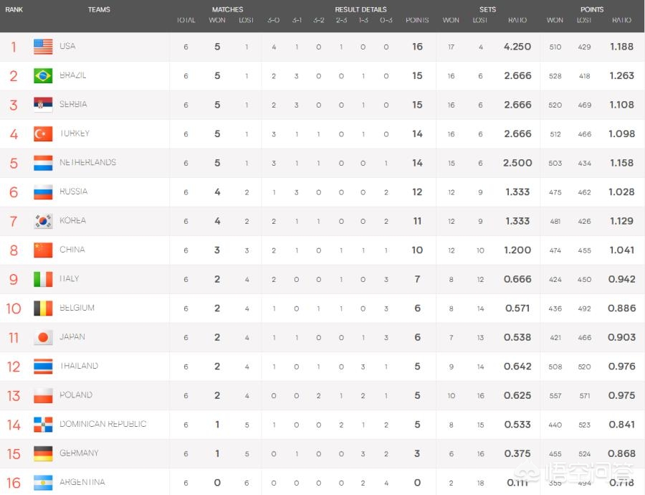Click the RANK column header
The image size is (645, 495).
pos(14,10)
